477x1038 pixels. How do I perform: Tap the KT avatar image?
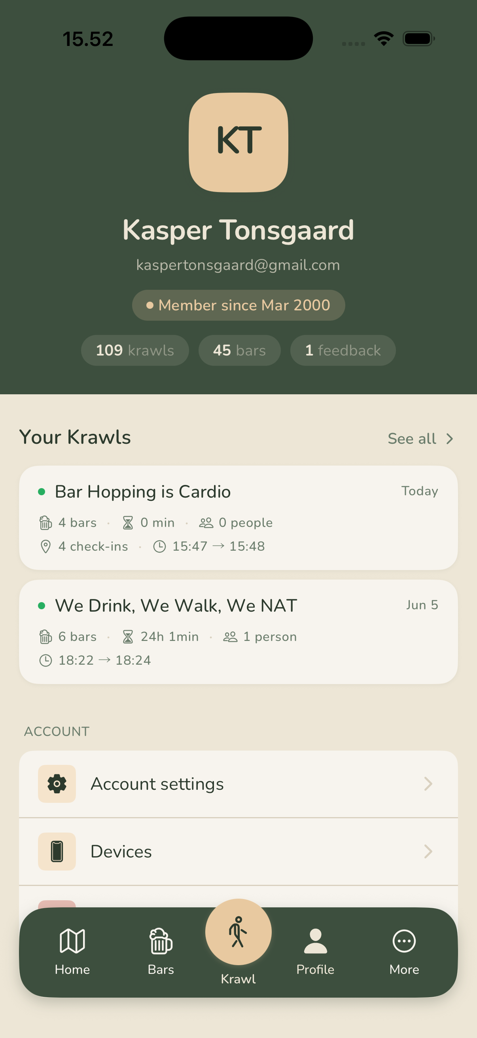pyautogui.click(x=238, y=142)
